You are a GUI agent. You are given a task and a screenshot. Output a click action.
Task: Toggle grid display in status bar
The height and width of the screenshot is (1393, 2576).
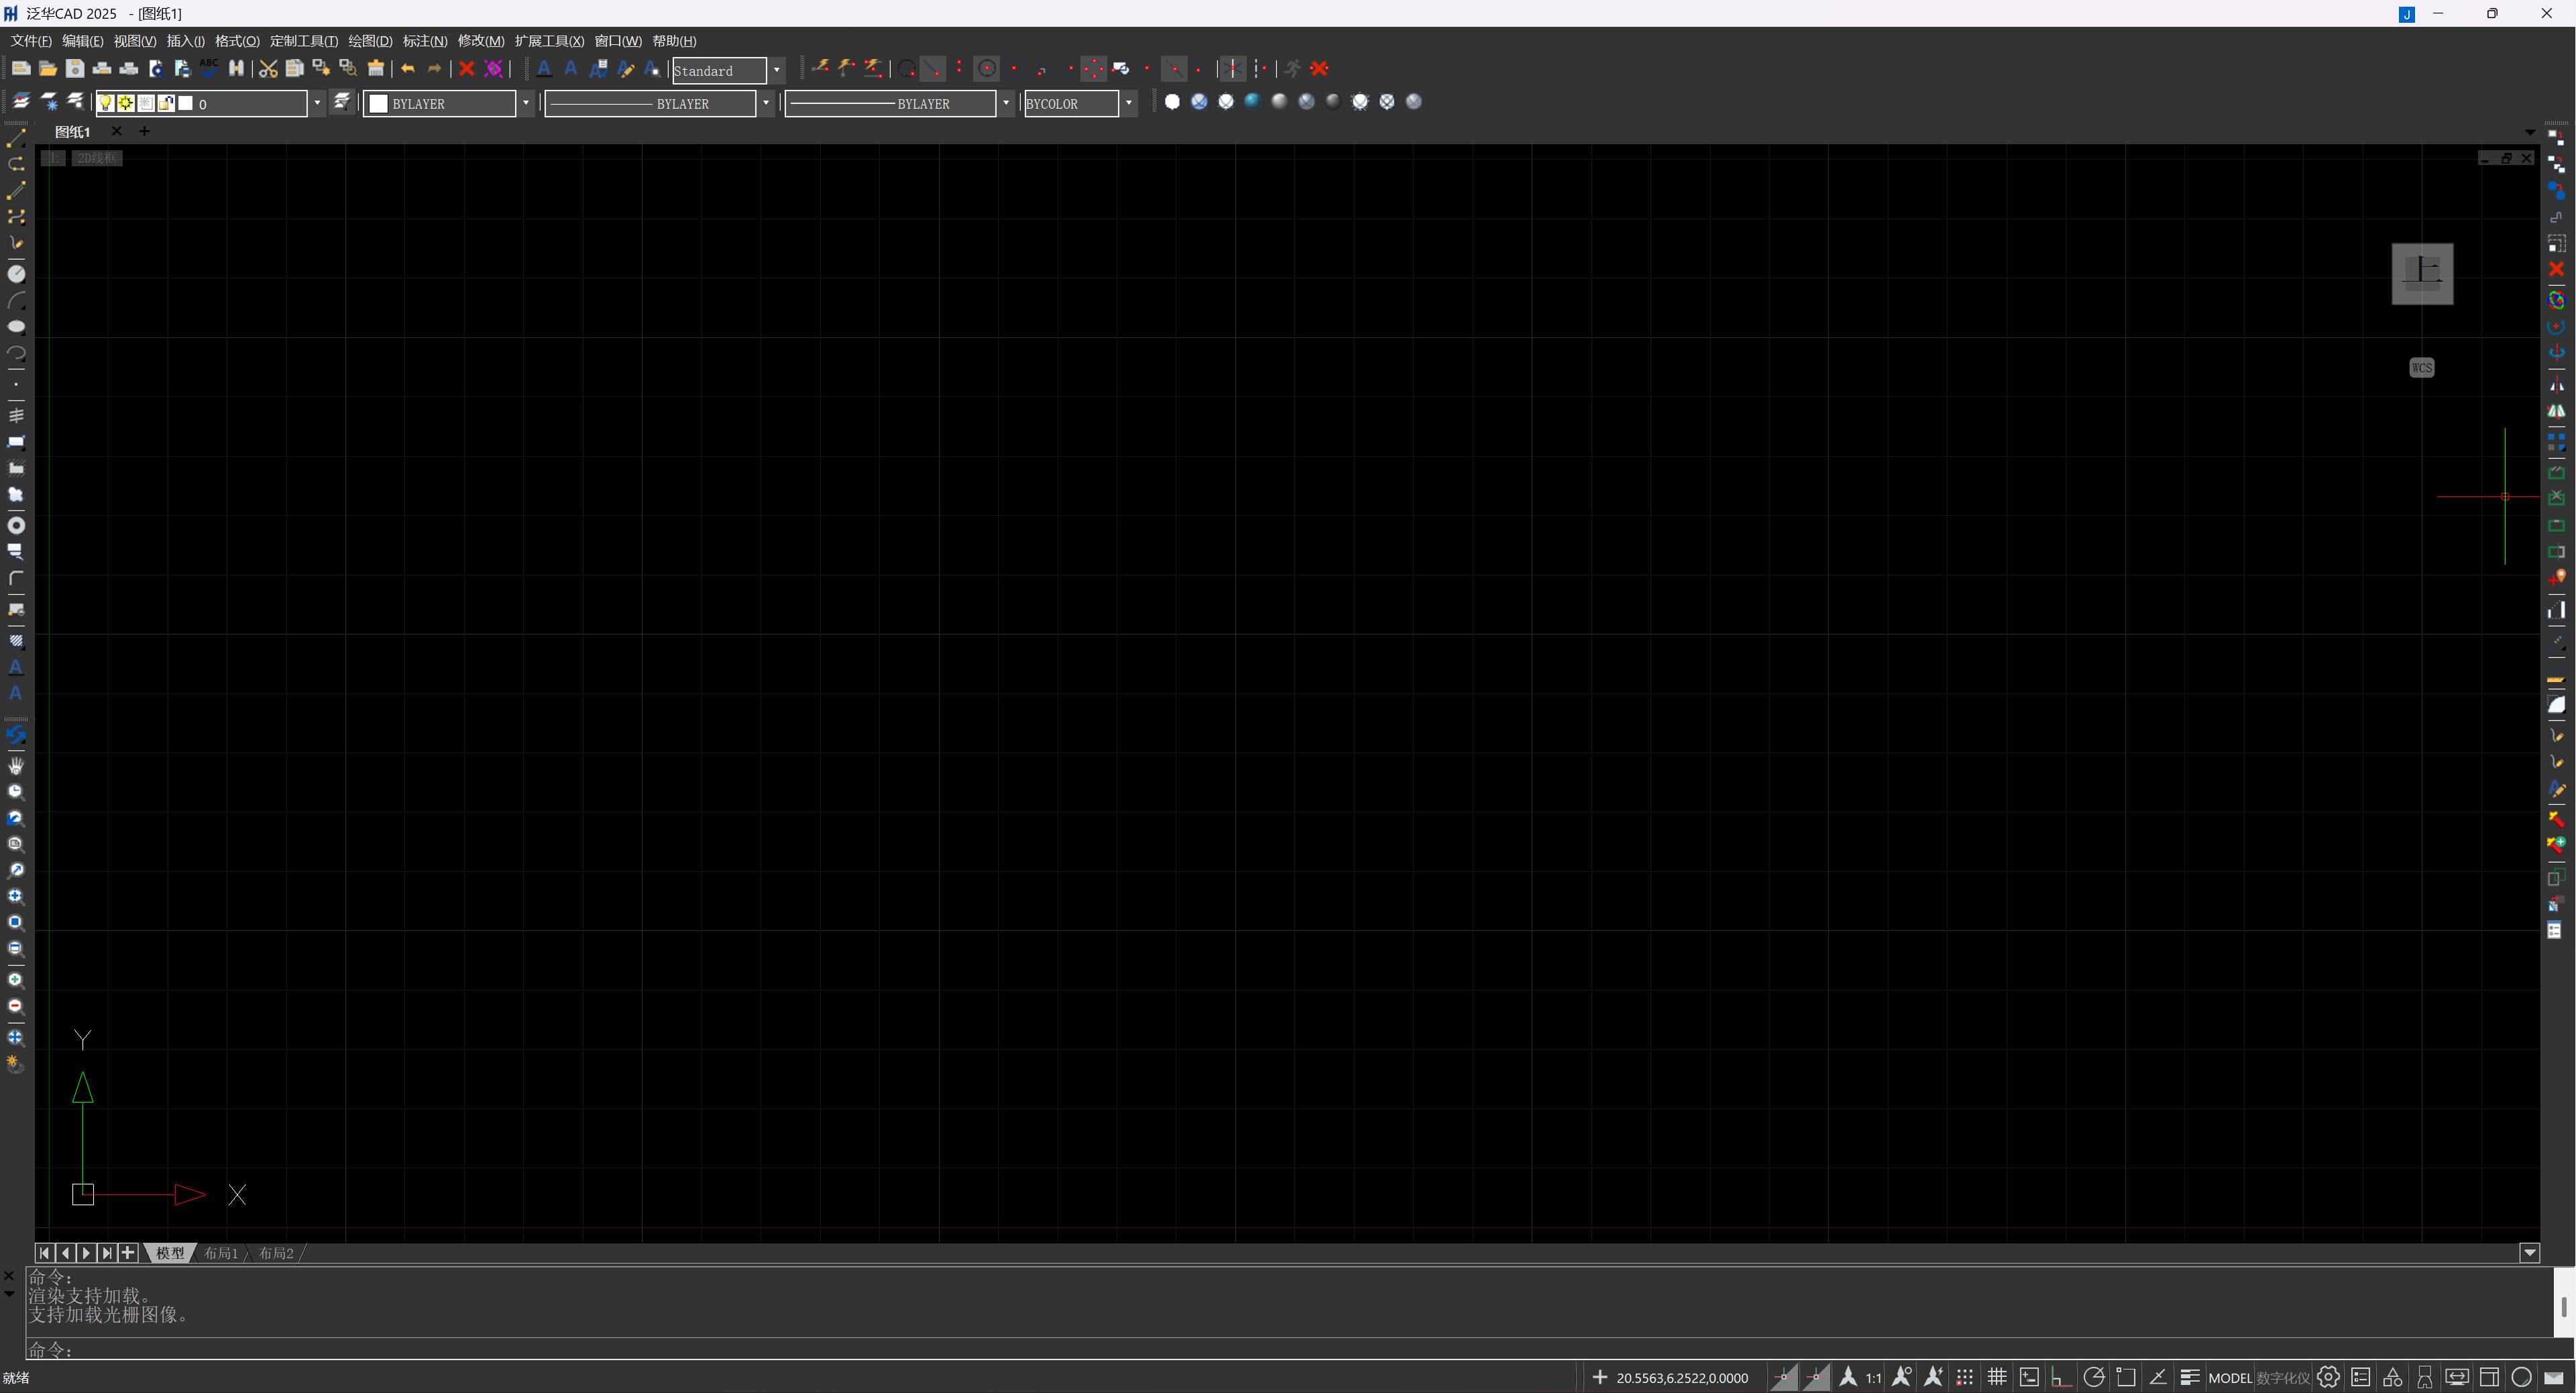point(1997,1377)
